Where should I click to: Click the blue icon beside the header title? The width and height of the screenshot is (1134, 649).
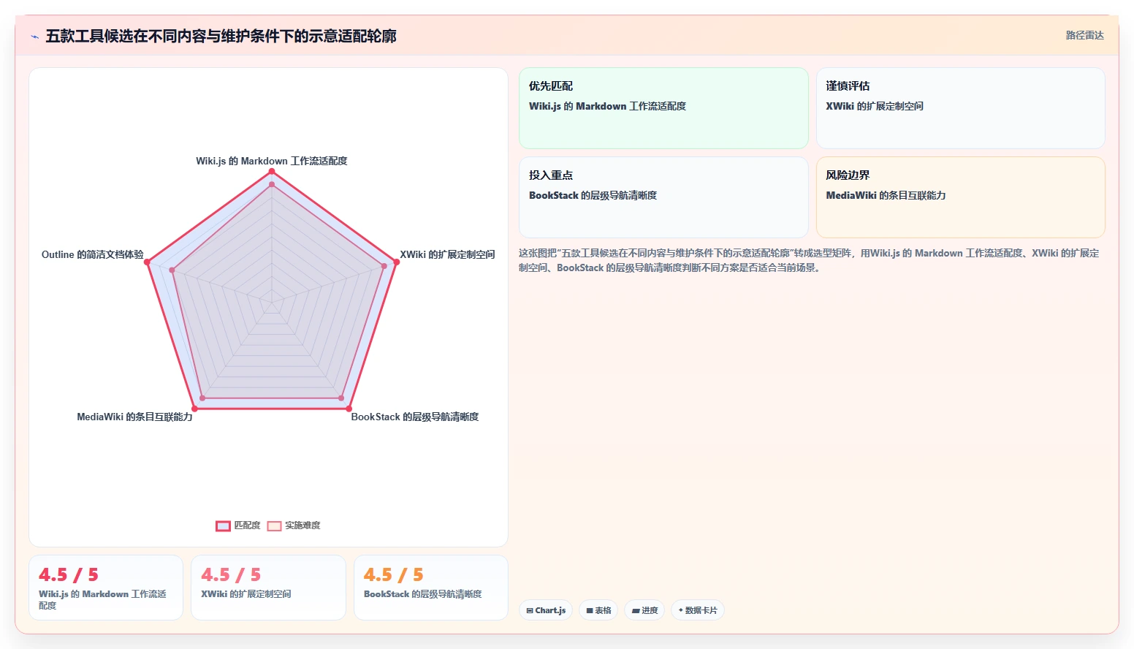point(34,37)
